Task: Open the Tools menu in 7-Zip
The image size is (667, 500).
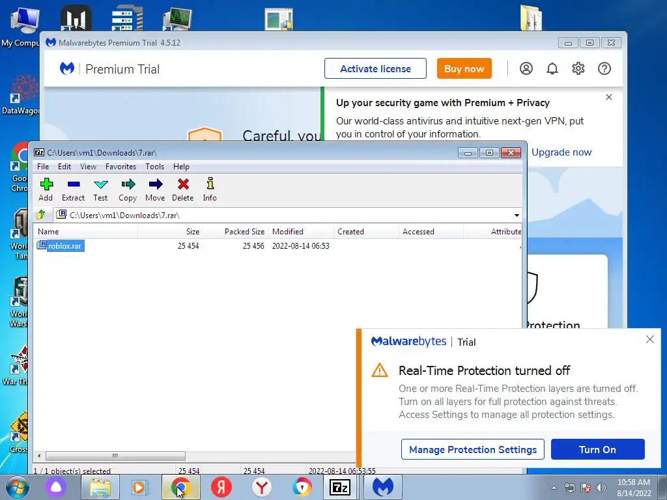Action: (x=154, y=167)
